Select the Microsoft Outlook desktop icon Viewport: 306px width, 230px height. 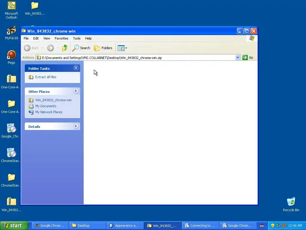click(x=11, y=10)
